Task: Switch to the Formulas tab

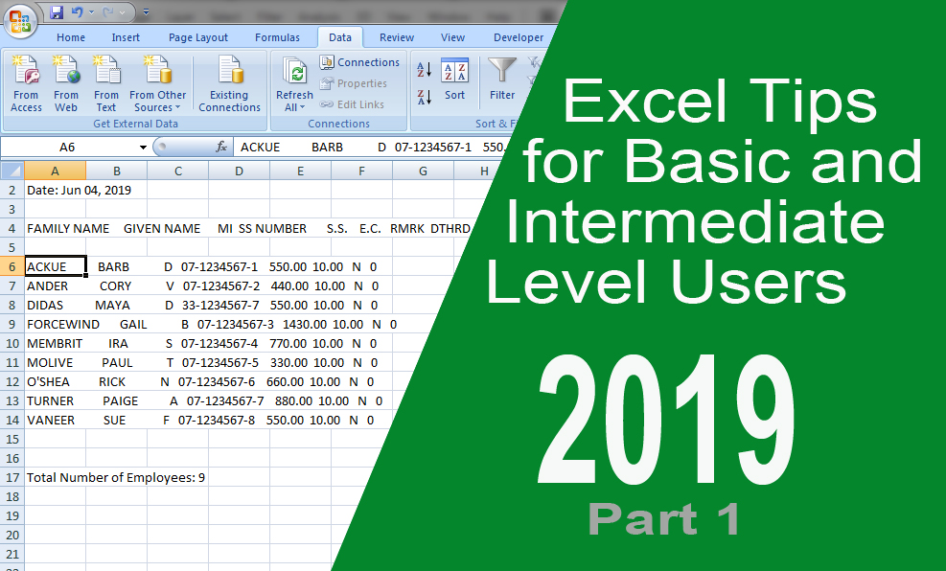Action: pyautogui.click(x=277, y=36)
